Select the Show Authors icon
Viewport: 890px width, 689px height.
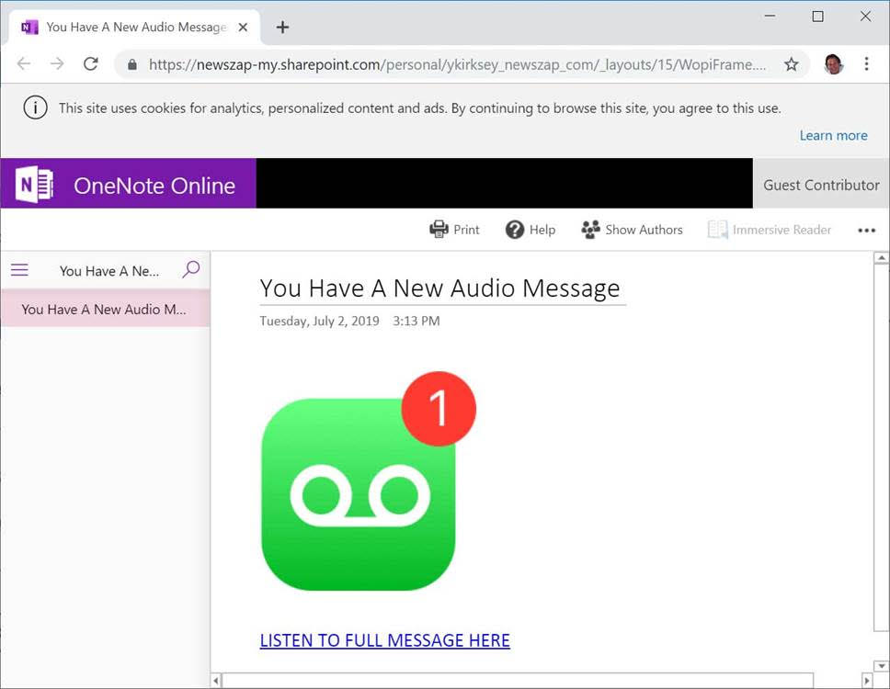click(x=588, y=230)
